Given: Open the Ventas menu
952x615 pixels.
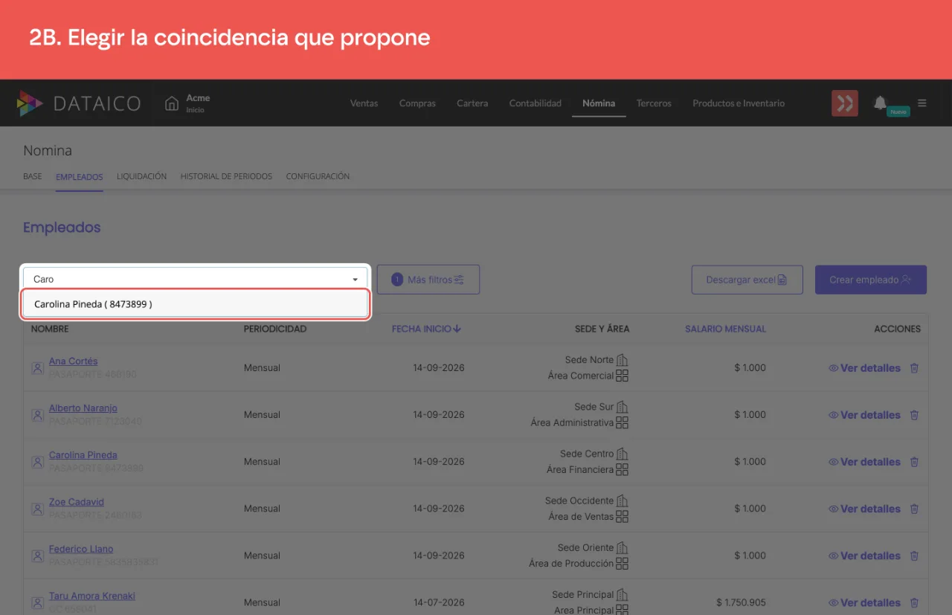Looking at the screenshot, I should pos(364,103).
